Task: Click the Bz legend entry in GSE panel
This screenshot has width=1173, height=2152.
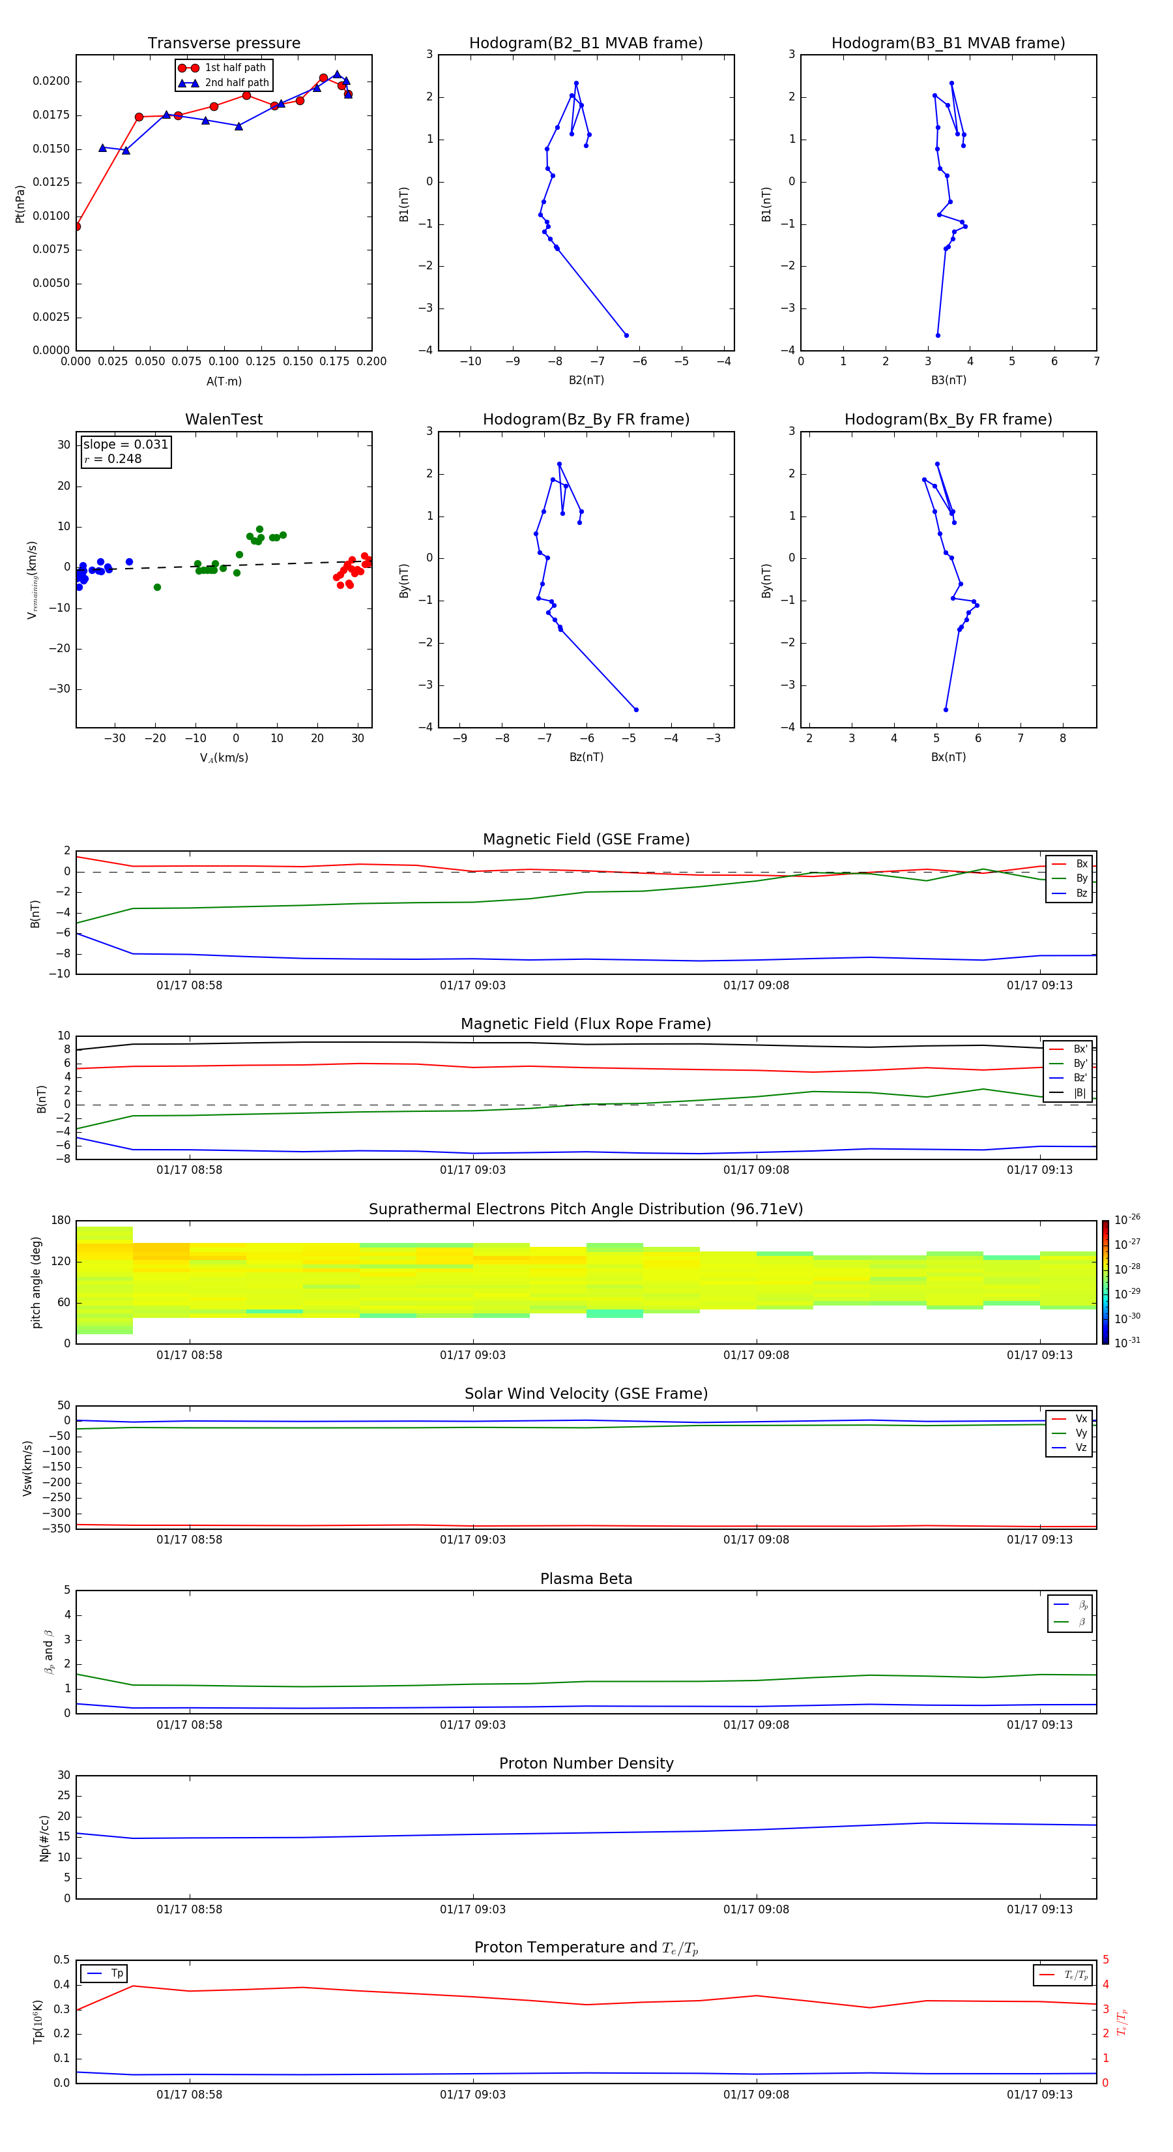Action: pyautogui.click(x=1069, y=893)
